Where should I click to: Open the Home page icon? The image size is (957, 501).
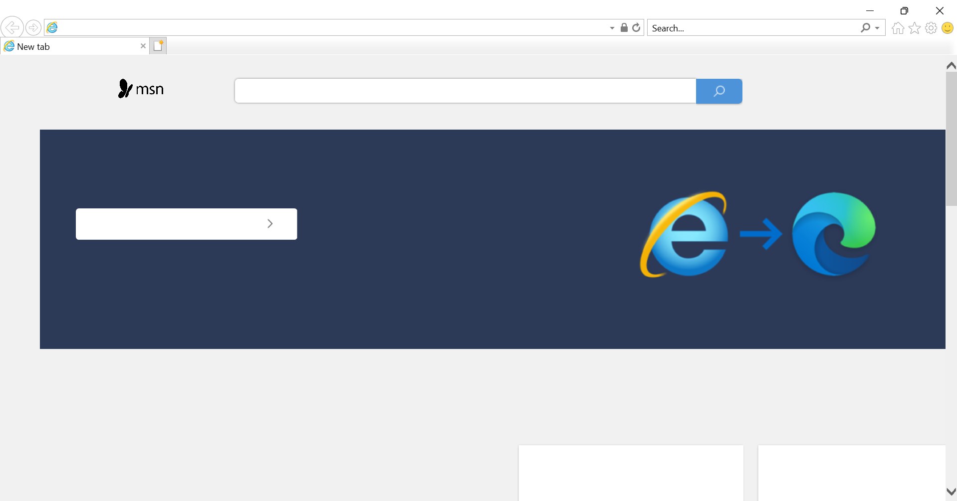[898, 28]
